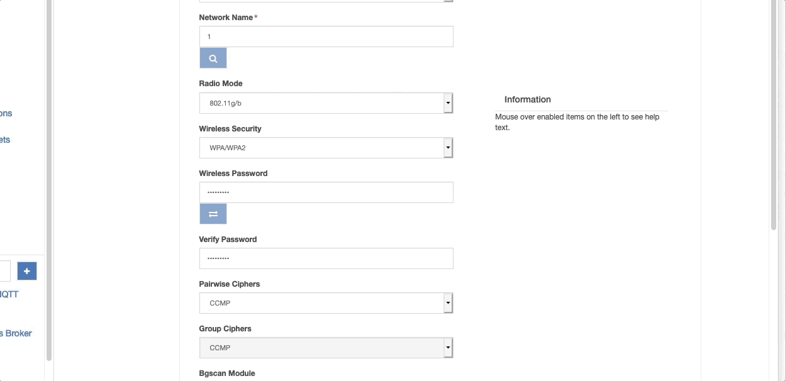Click the small text field beside the plus button
The height and width of the screenshot is (381, 785).
tap(5, 270)
